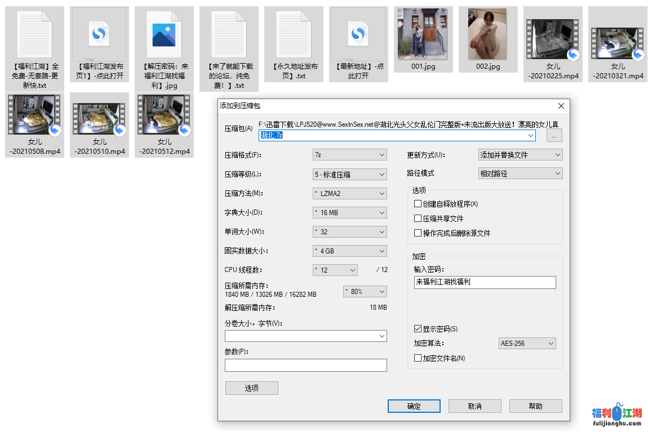Select the 福利江湖发布页1 shortcut icon

point(99,34)
